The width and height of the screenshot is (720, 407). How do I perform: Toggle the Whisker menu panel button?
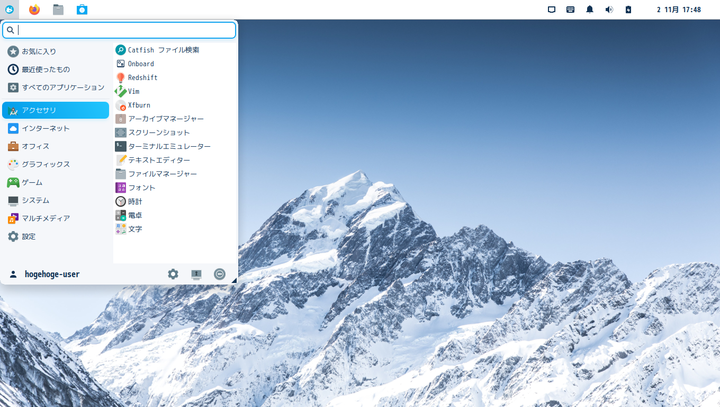point(10,10)
